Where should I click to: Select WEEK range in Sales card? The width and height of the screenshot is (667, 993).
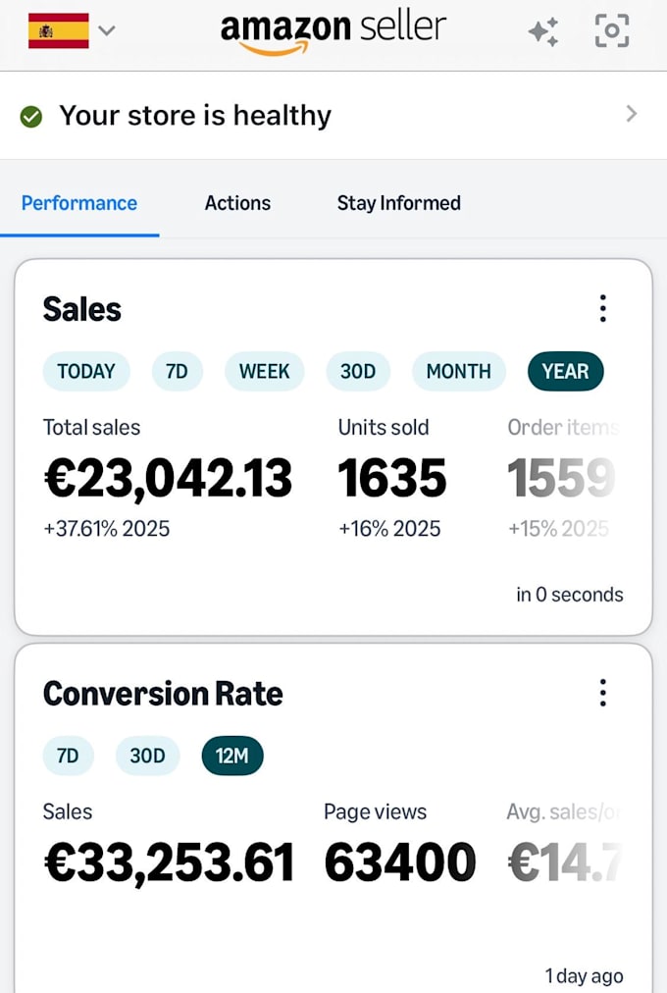[x=264, y=371]
